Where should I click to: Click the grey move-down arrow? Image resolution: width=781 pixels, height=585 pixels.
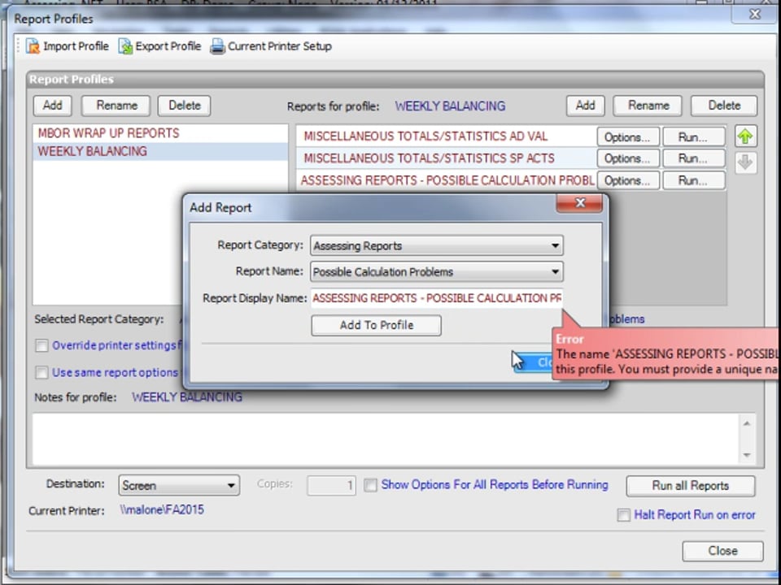(745, 162)
